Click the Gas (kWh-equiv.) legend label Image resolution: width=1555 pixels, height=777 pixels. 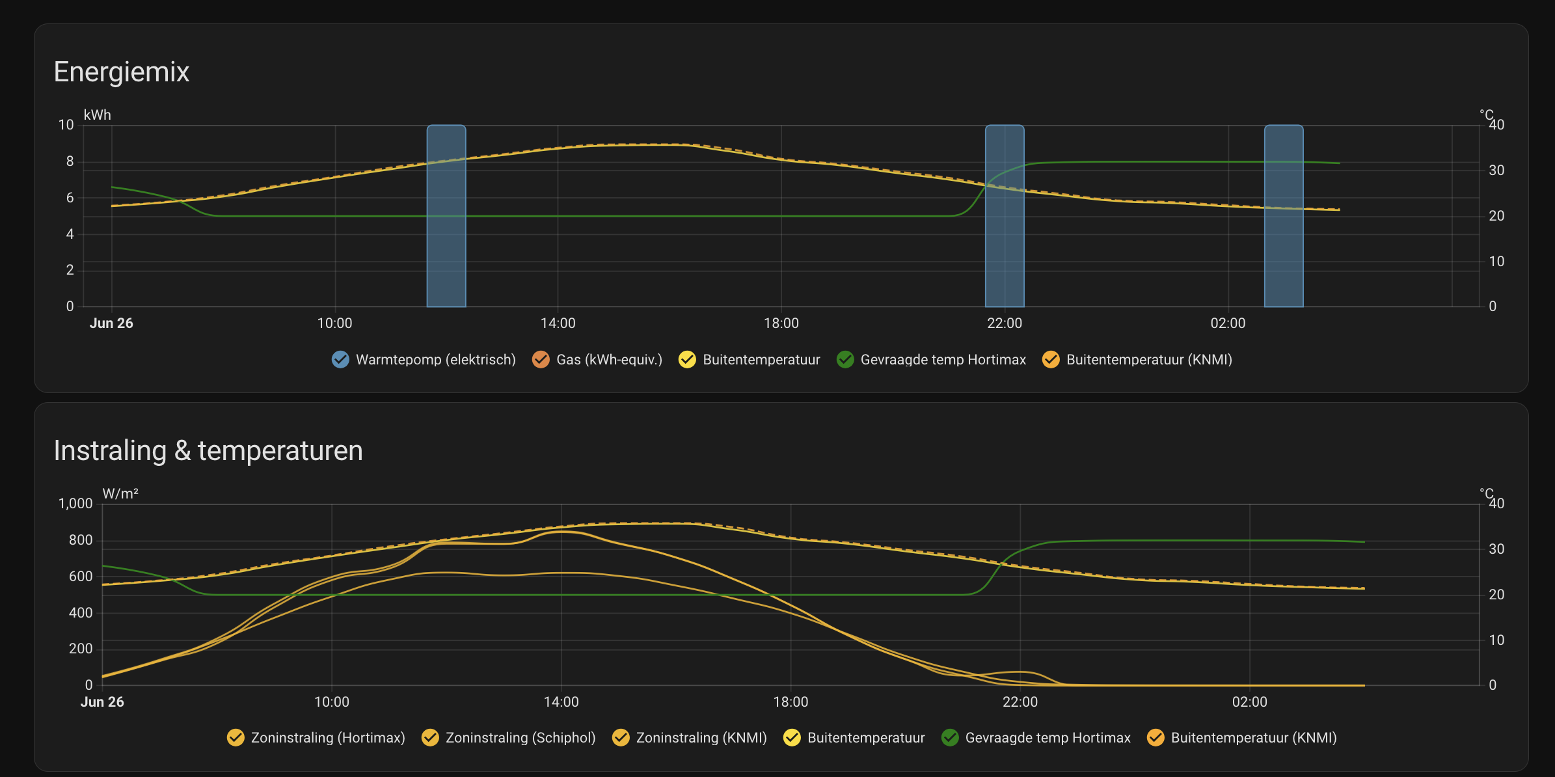tap(609, 359)
